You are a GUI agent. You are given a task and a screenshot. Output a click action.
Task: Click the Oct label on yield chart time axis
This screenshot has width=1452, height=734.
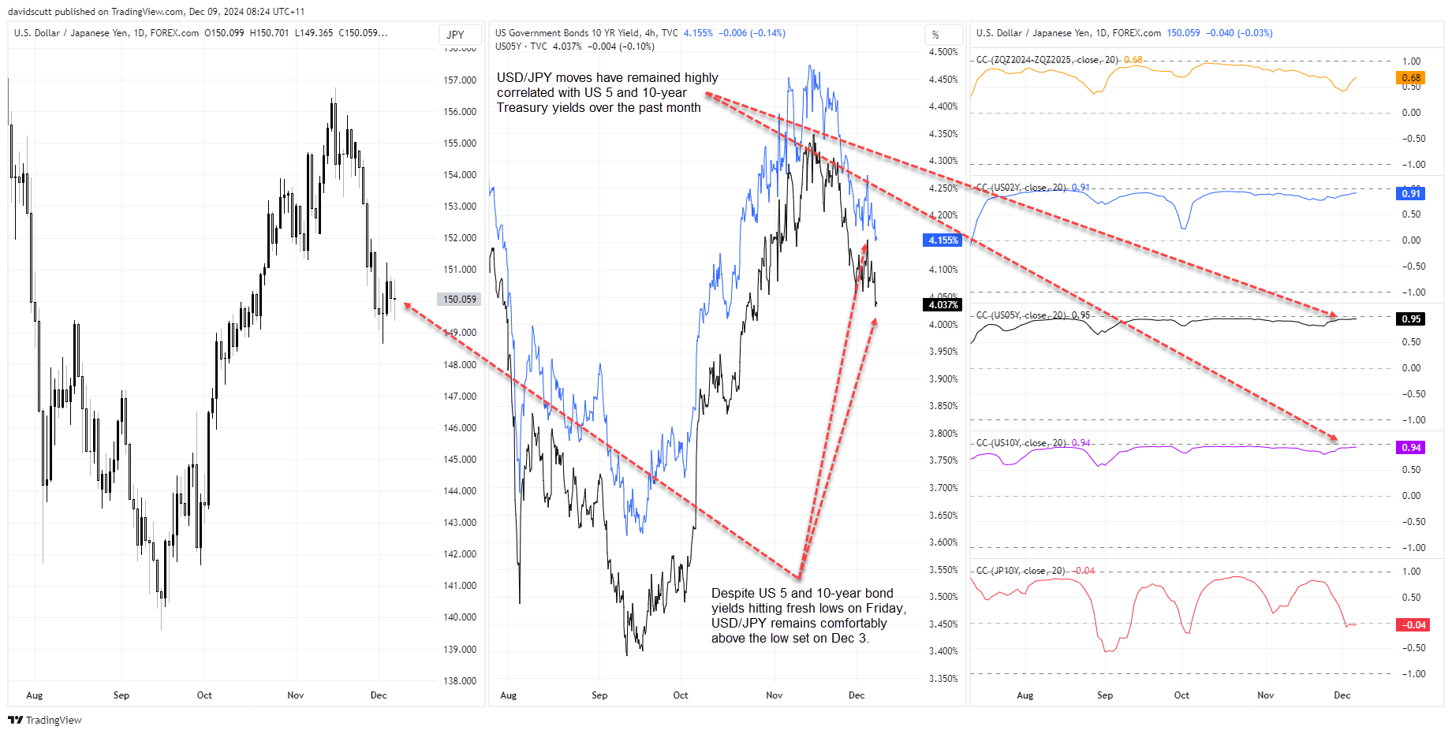[x=681, y=695]
